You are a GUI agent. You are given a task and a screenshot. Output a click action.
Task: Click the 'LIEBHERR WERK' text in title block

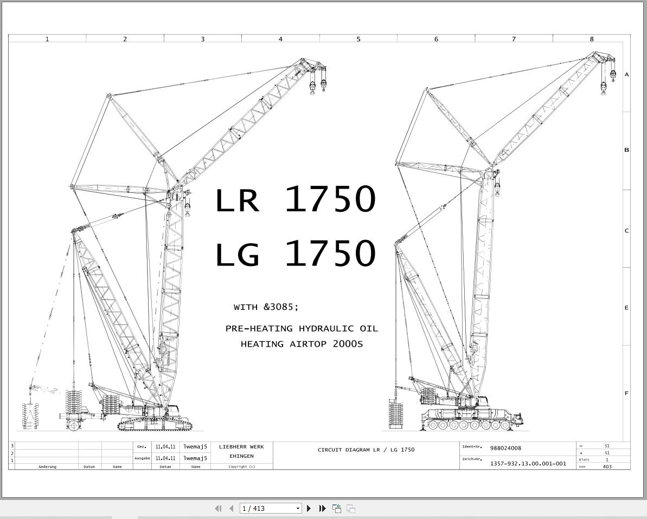[x=241, y=446]
